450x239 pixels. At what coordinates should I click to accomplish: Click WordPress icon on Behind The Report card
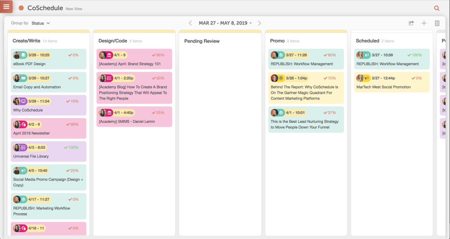tap(281, 78)
